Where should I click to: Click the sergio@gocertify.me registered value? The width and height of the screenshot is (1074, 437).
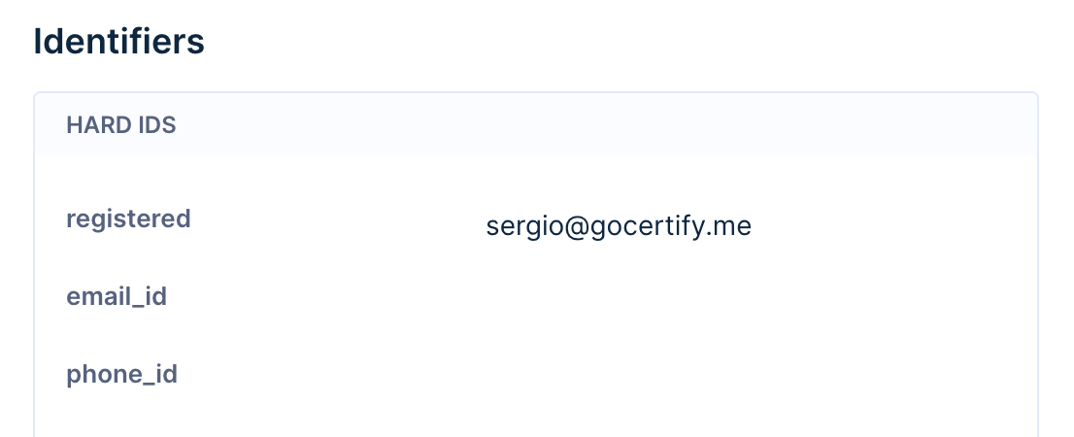point(619,226)
